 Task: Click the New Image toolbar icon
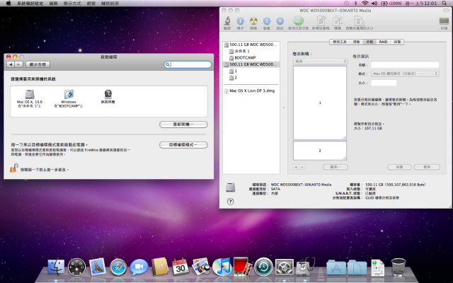click(321, 21)
